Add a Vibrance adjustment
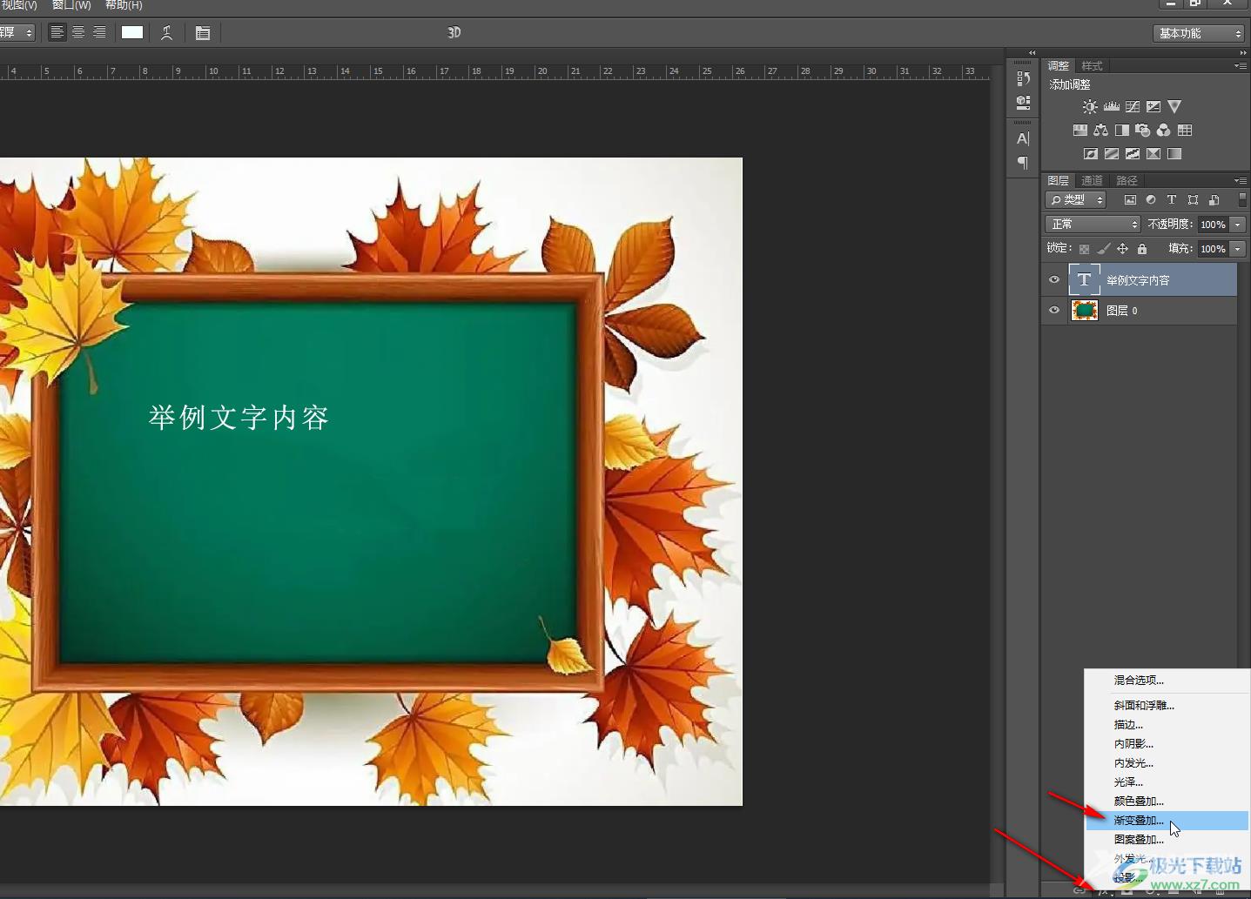 pos(1174,106)
